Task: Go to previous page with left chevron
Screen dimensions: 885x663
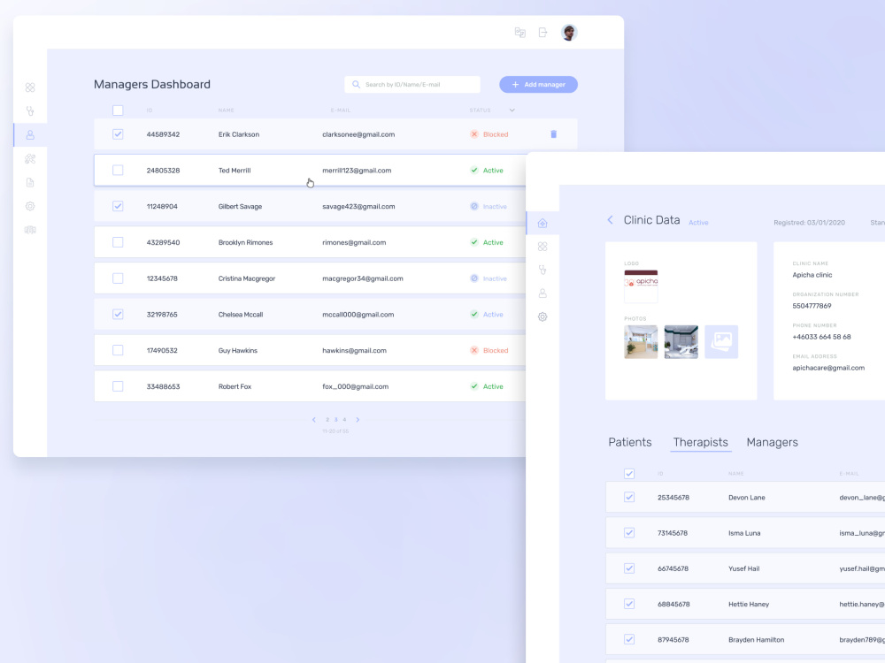Action: pyautogui.click(x=314, y=419)
